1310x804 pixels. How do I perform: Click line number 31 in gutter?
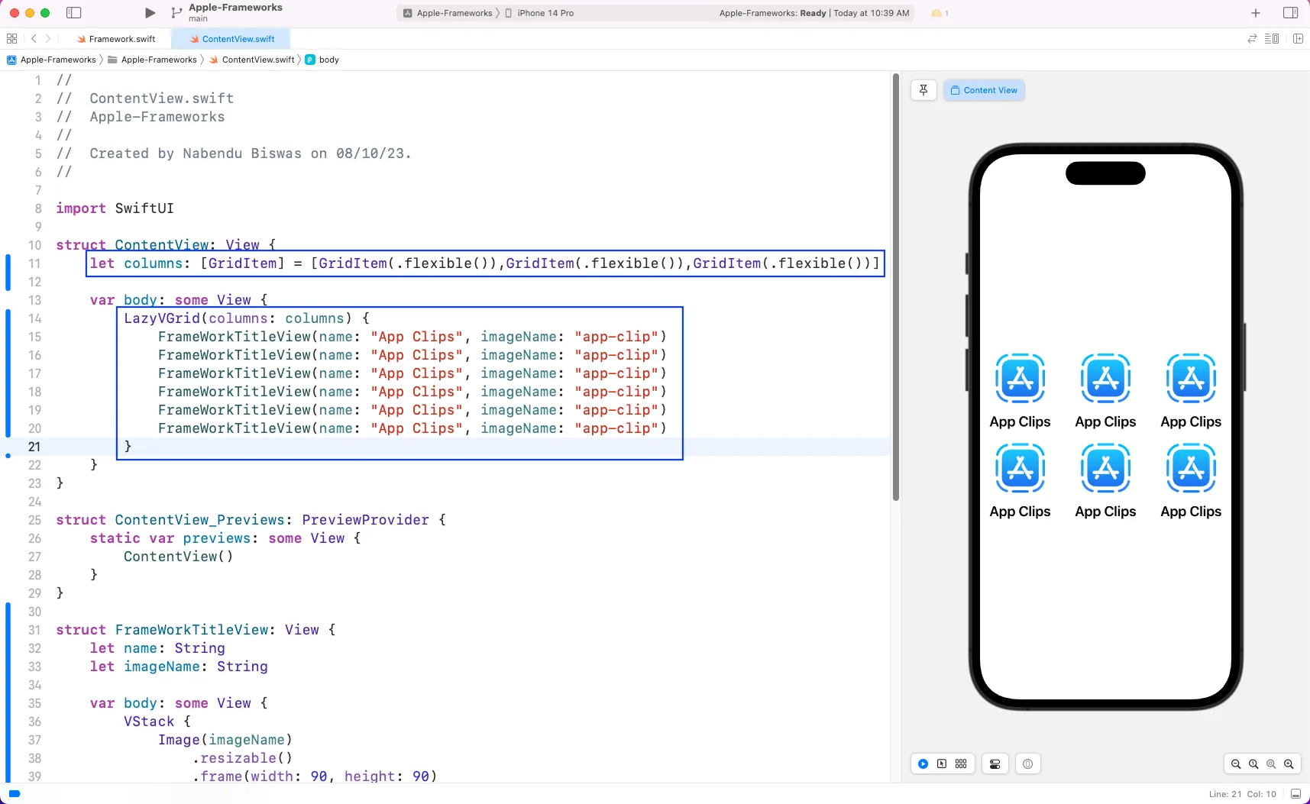[34, 630]
